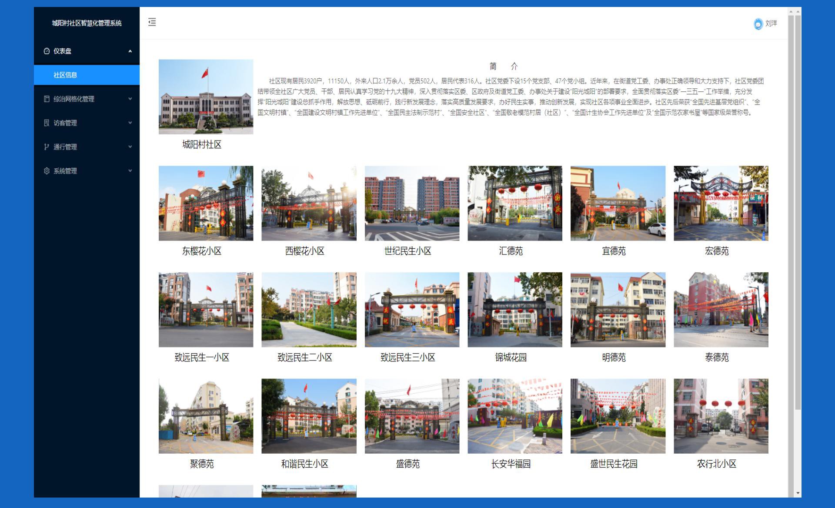The image size is (835, 508).
Task: Expand the 系统管理 chevron
Action: click(x=130, y=170)
